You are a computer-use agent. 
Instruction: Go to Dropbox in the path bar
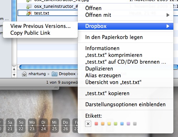67,74
